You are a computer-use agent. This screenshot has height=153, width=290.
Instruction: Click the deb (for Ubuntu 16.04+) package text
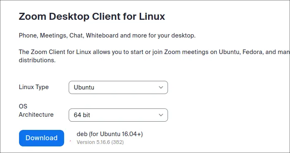tap(110, 134)
